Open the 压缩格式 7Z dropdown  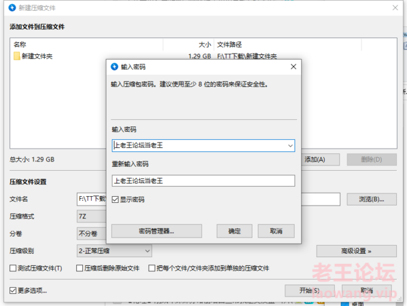92,216
